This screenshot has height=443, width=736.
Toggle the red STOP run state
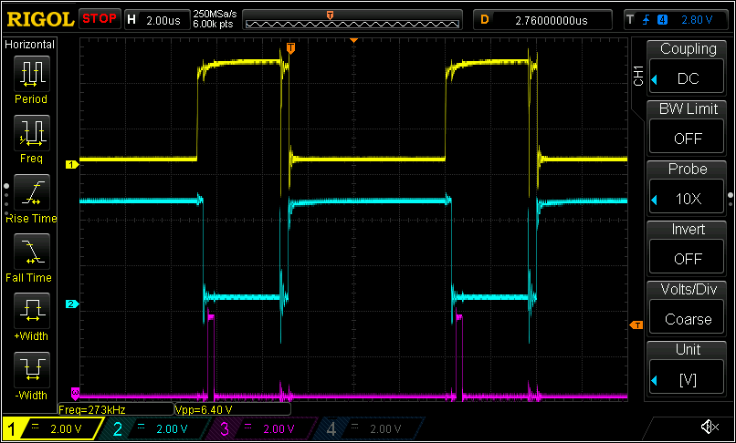pyautogui.click(x=99, y=18)
